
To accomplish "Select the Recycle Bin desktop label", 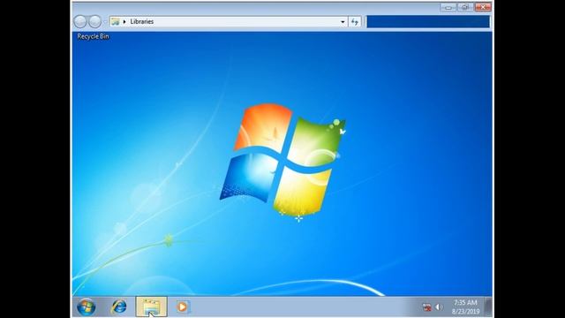I will (93, 36).
